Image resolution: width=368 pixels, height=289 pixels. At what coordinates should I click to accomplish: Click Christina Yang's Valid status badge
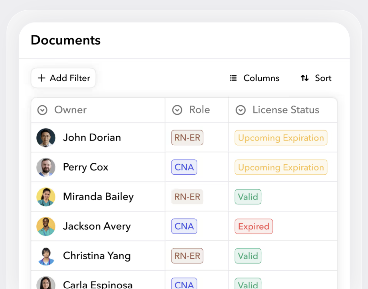(x=248, y=256)
